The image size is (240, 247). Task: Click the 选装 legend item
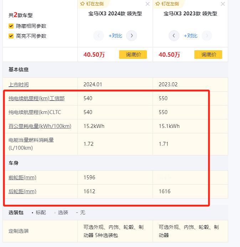(x=61, y=212)
